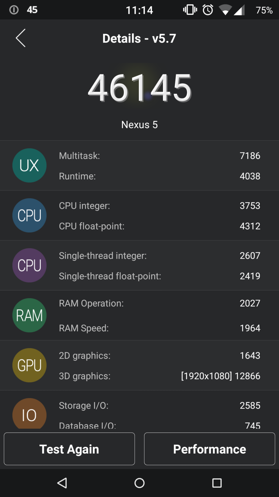Select the CPU float-point score row

(159, 226)
